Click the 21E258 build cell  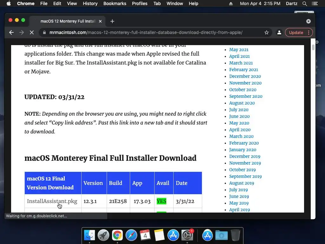tap(118, 201)
